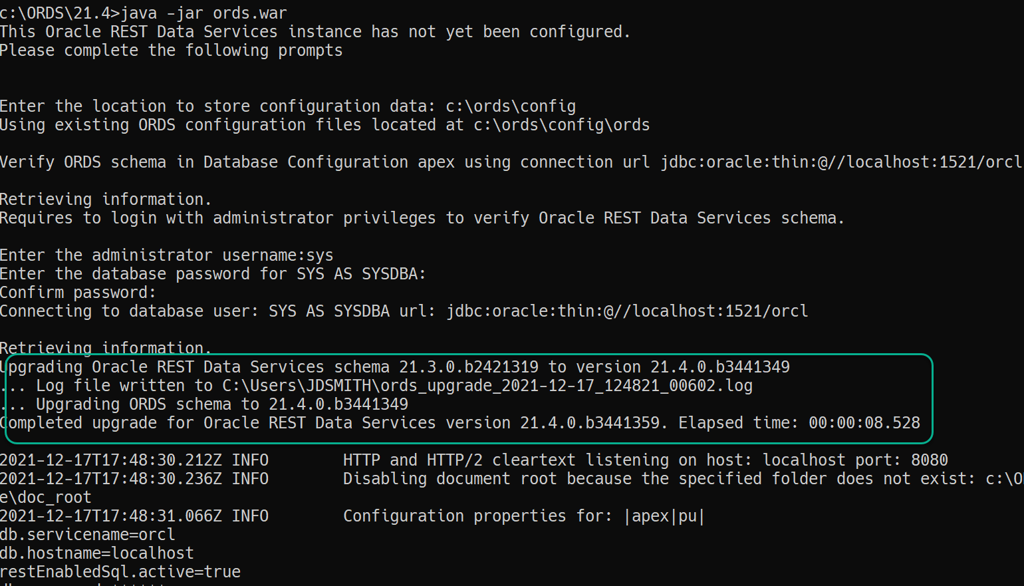Click the 'restEnabledSql.active=true' property line

(x=120, y=572)
